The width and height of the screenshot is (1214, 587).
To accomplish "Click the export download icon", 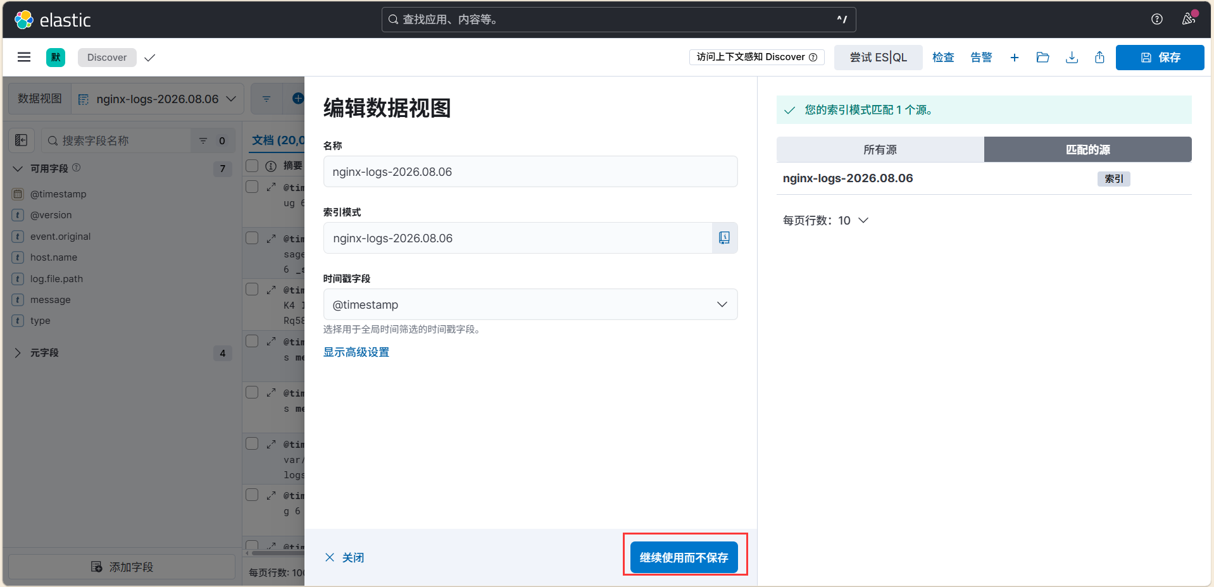I will tap(1072, 58).
